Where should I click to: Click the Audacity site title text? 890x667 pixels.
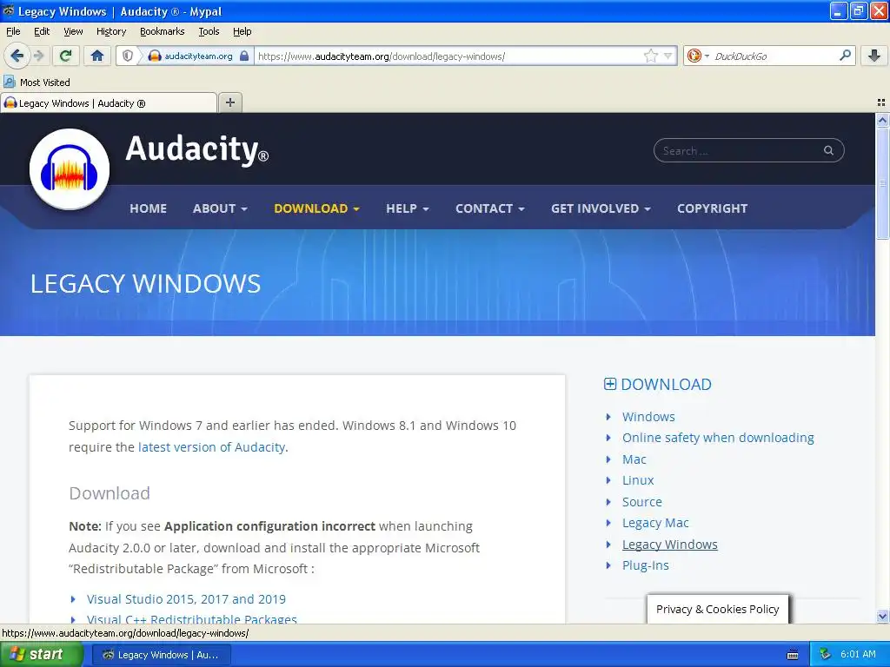pyautogui.click(x=196, y=149)
